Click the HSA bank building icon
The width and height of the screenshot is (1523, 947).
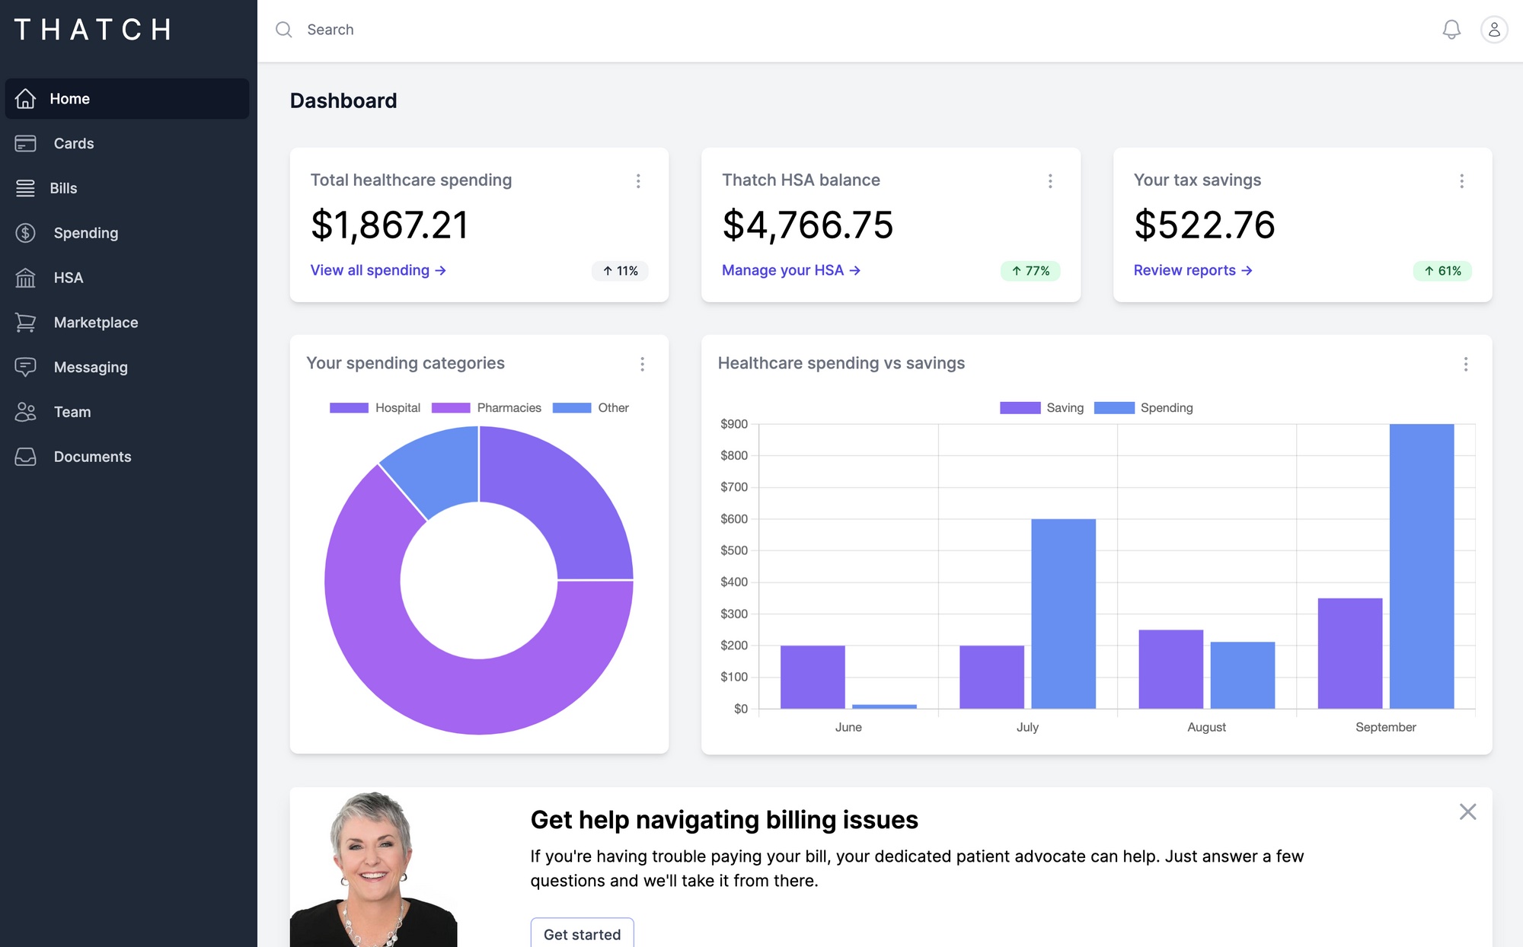coord(25,278)
